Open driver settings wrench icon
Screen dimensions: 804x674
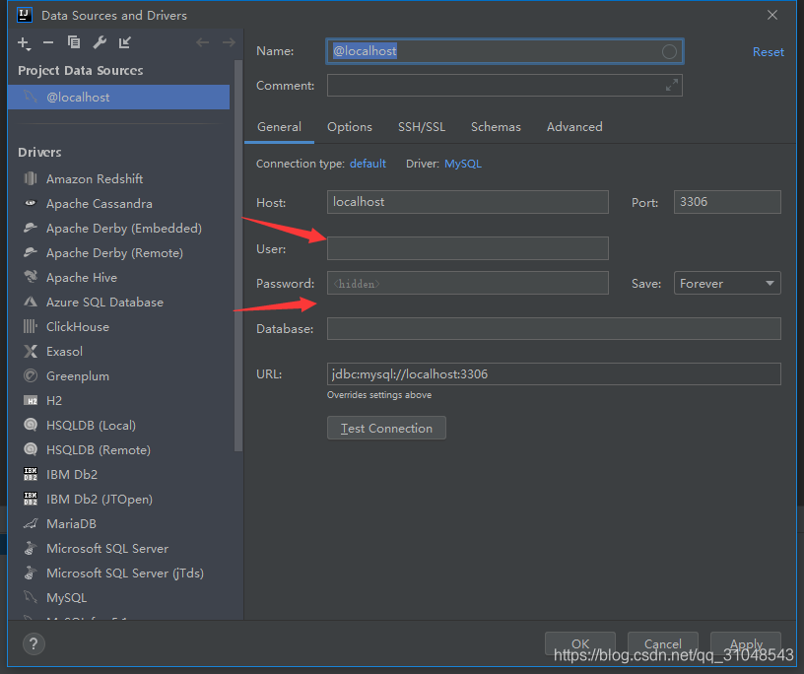[x=100, y=42]
